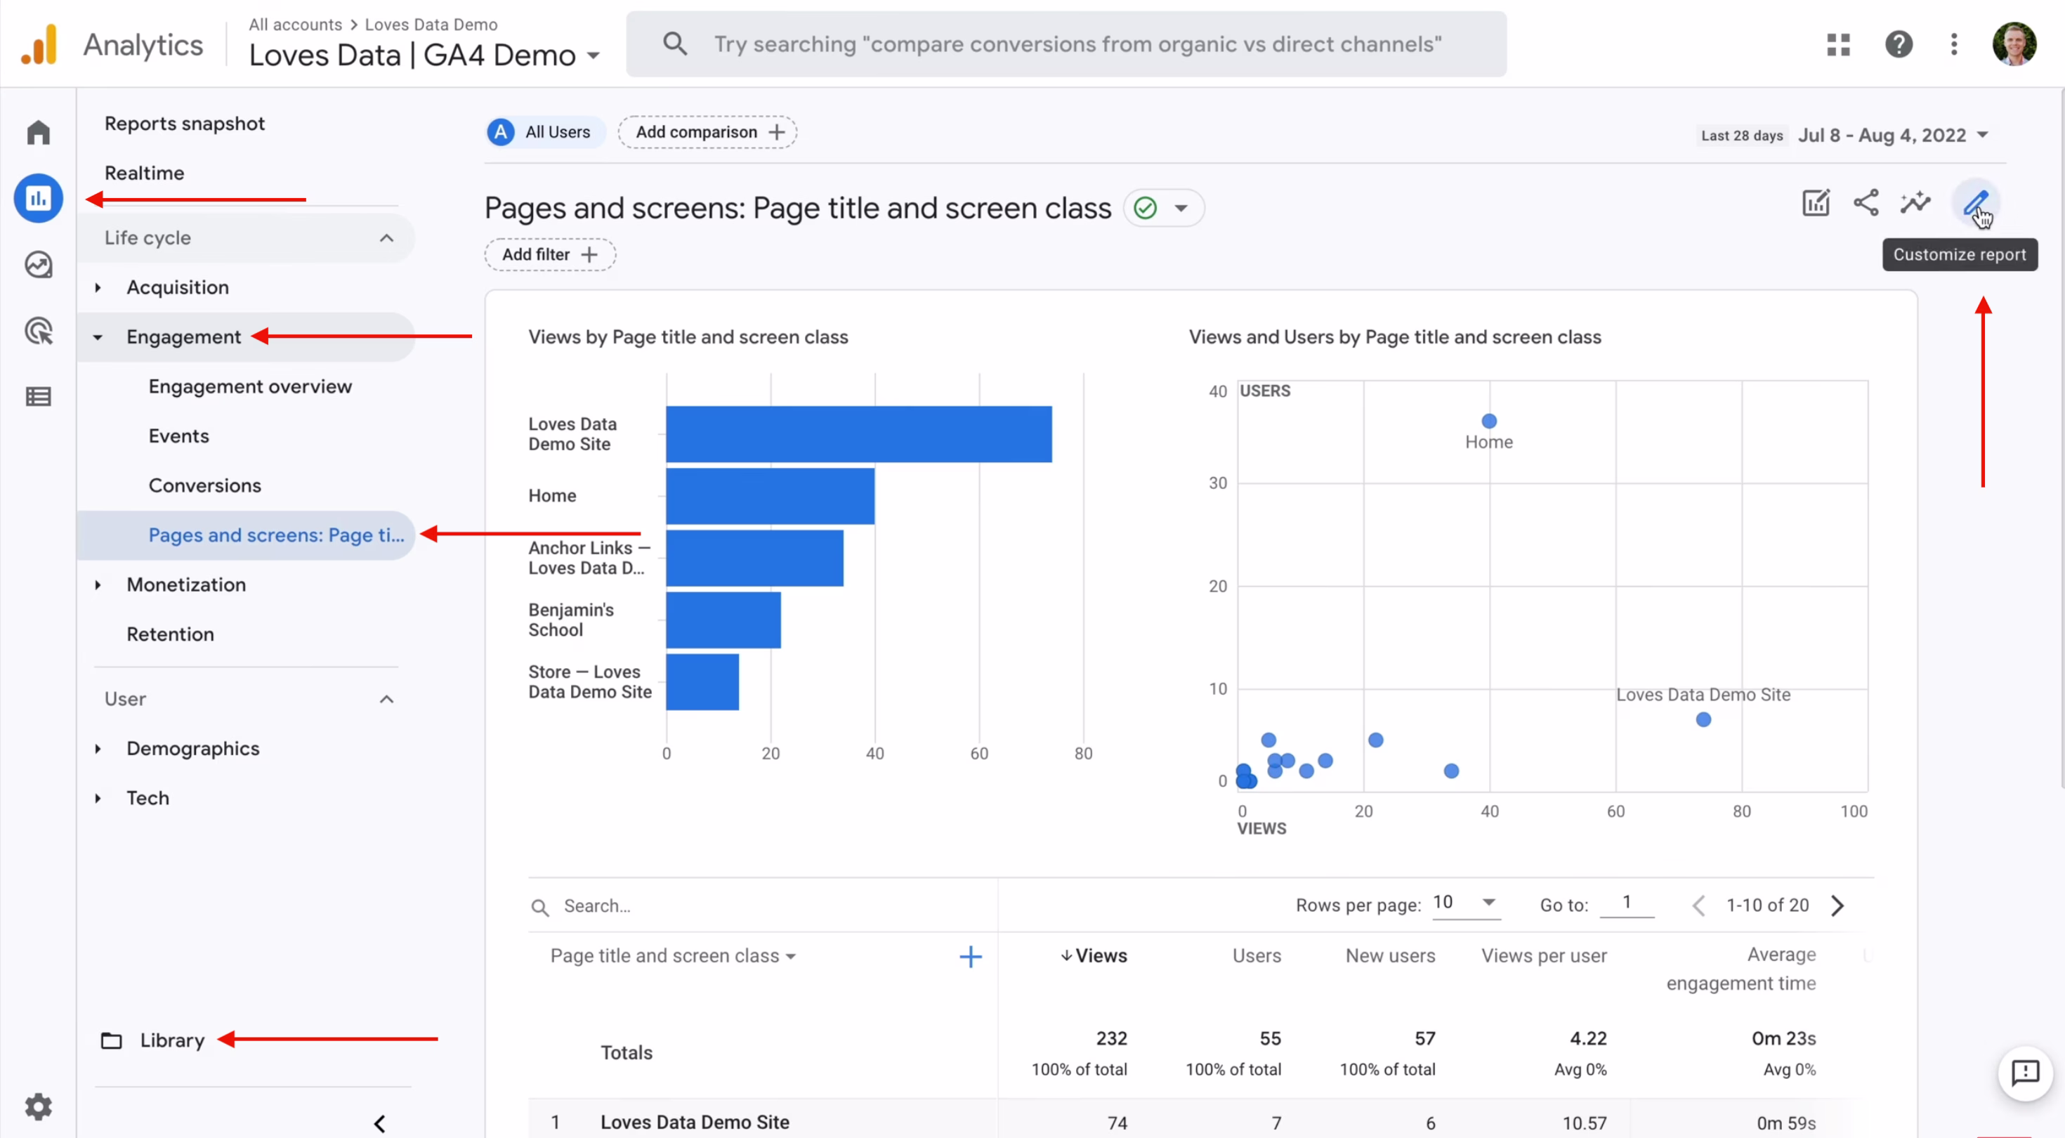The height and width of the screenshot is (1138, 2065).
Task: Click the table Search field
Action: [721, 905]
